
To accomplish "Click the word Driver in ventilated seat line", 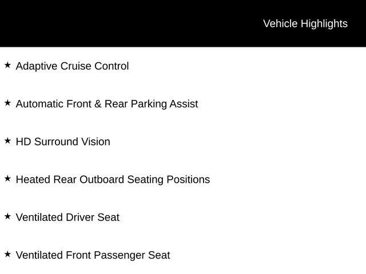I will click(80, 217).
